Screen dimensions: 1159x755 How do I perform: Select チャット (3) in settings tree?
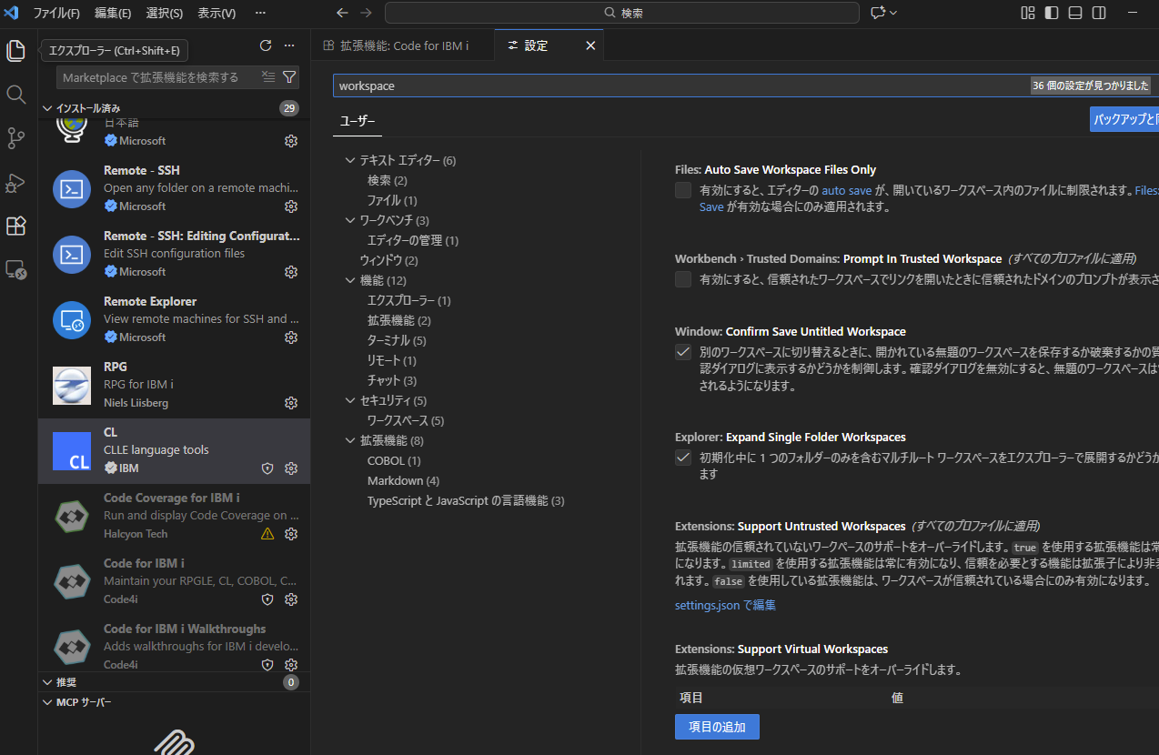point(392,380)
